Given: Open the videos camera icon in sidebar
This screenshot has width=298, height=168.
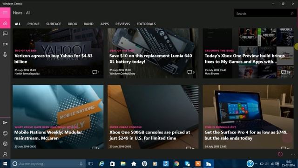Looking at the screenshot, I should coord(5,44).
